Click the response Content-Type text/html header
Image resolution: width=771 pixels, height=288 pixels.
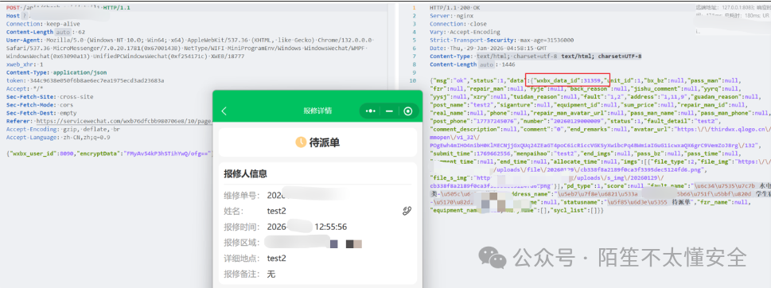point(535,56)
